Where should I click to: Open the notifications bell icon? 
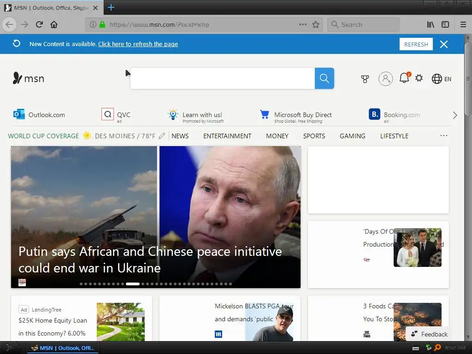tap(404, 78)
